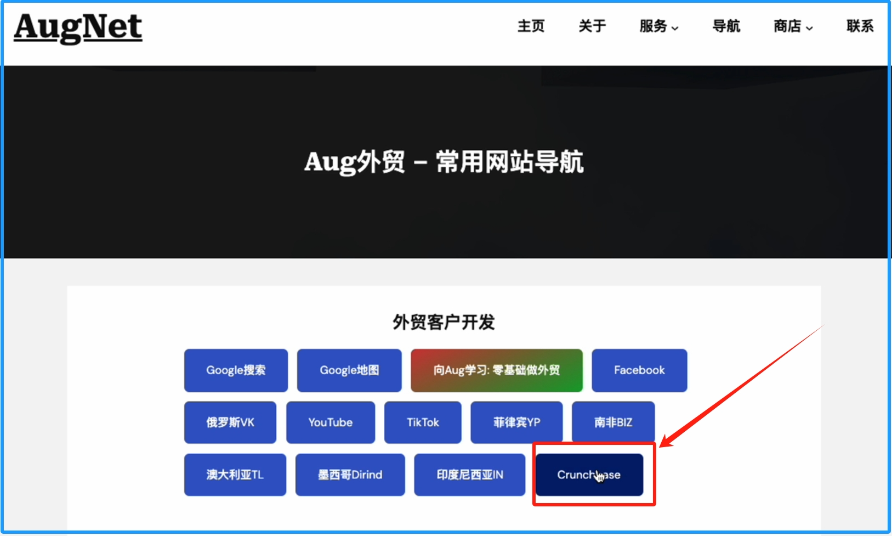Open the 澳大利亚TL button
892x536 pixels.
pyautogui.click(x=235, y=475)
